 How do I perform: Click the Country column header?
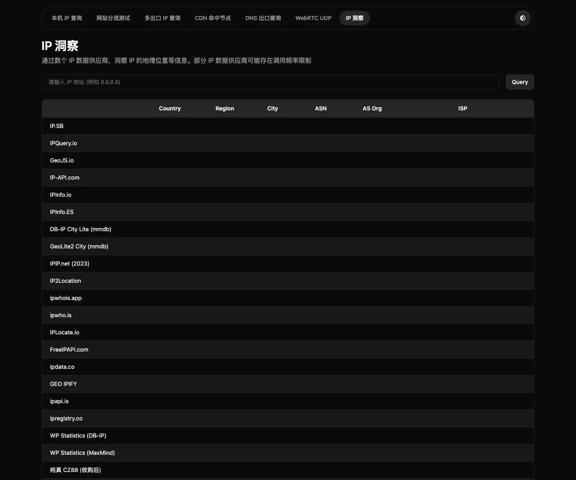coord(170,108)
